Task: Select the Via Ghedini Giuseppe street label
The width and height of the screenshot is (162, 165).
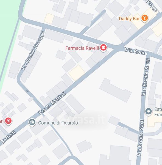Action: 33,51
